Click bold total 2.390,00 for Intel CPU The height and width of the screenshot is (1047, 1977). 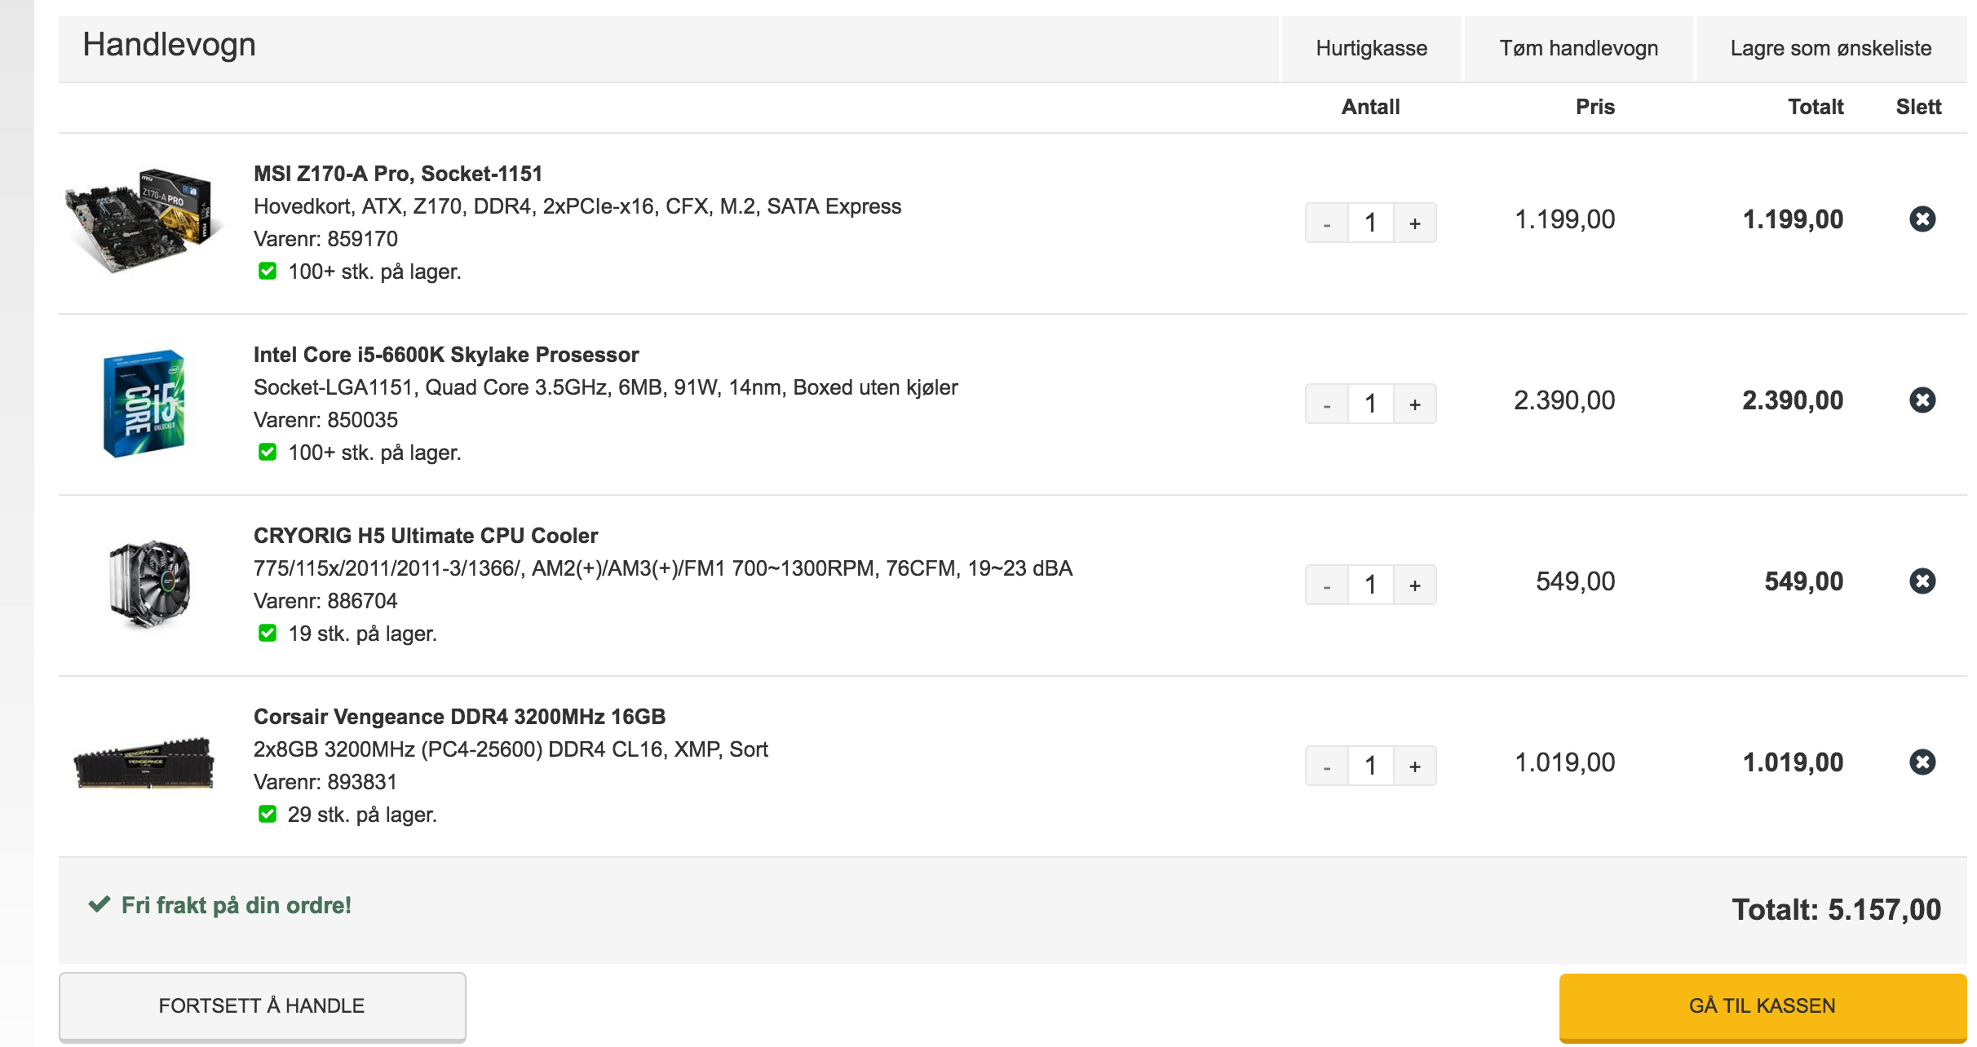pos(1793,400)
